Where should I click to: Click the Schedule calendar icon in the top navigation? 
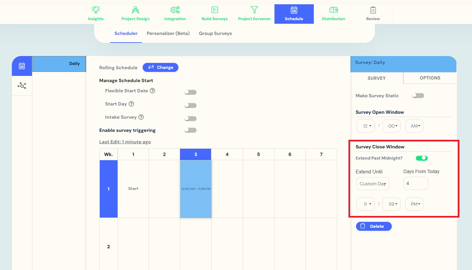(x=294, y=10)
